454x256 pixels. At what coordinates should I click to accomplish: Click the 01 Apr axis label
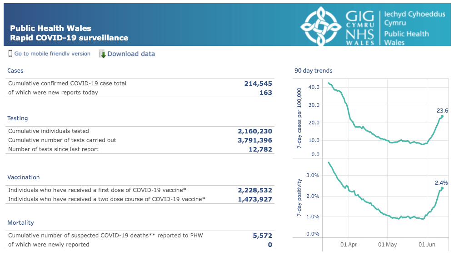[x=349, y=245]
